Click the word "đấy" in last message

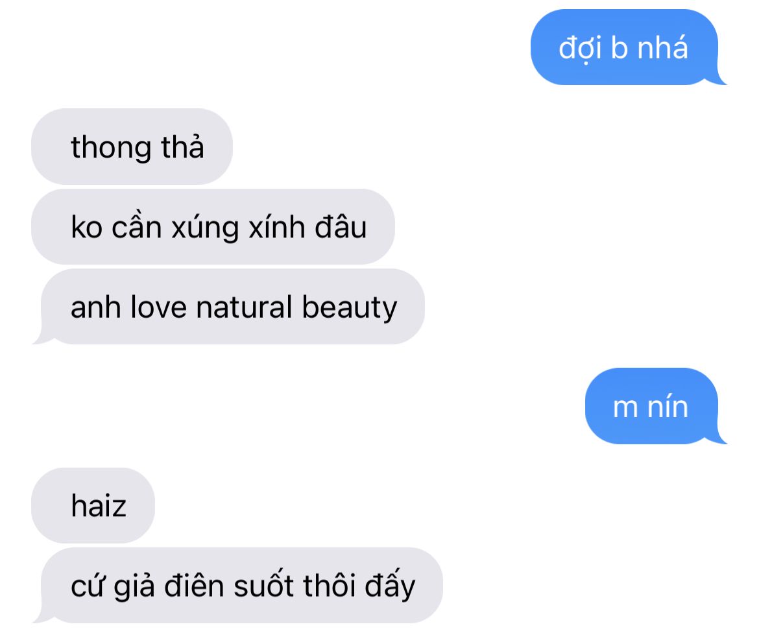pyautogui.click(x=390, y=584)
